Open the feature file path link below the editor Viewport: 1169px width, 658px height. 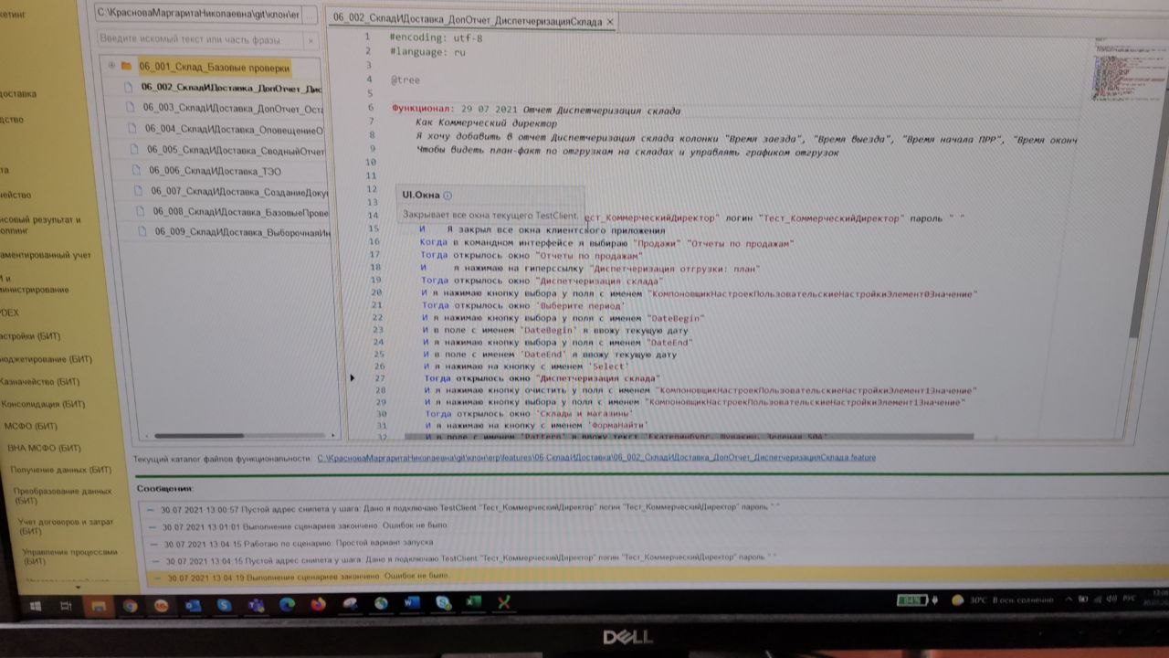pos(596,457)
